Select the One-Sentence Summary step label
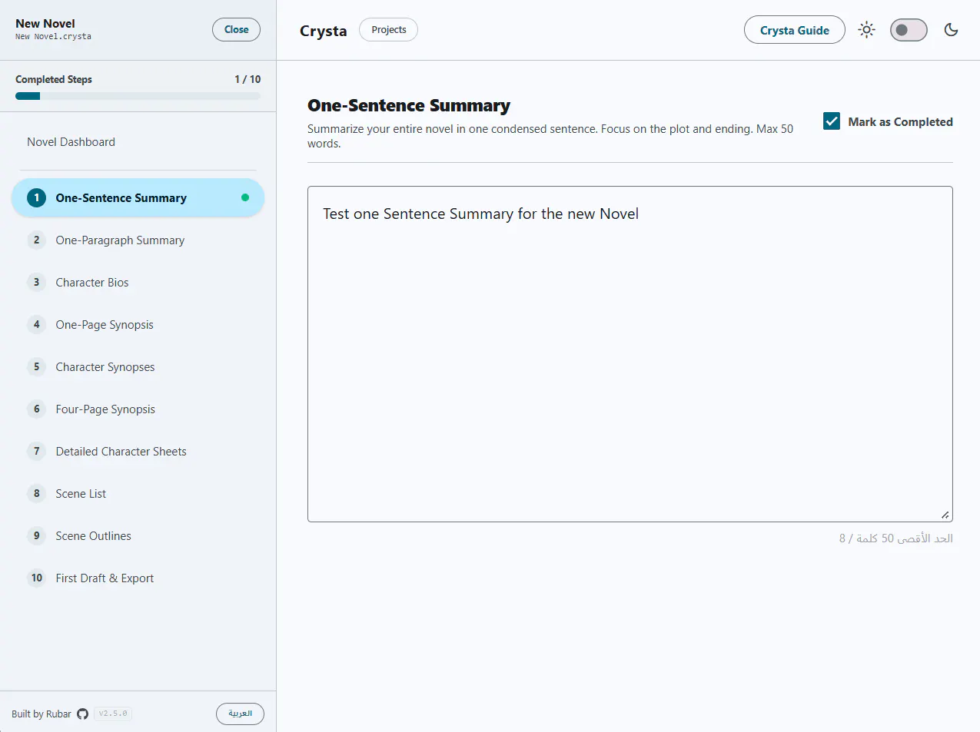 (121, 198)
